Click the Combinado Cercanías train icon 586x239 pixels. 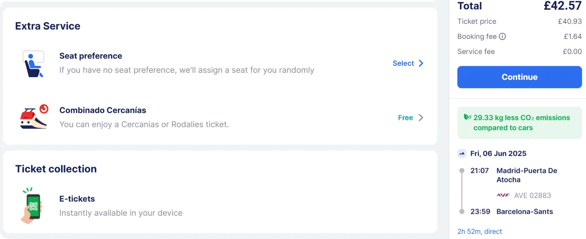pos(33,117)
